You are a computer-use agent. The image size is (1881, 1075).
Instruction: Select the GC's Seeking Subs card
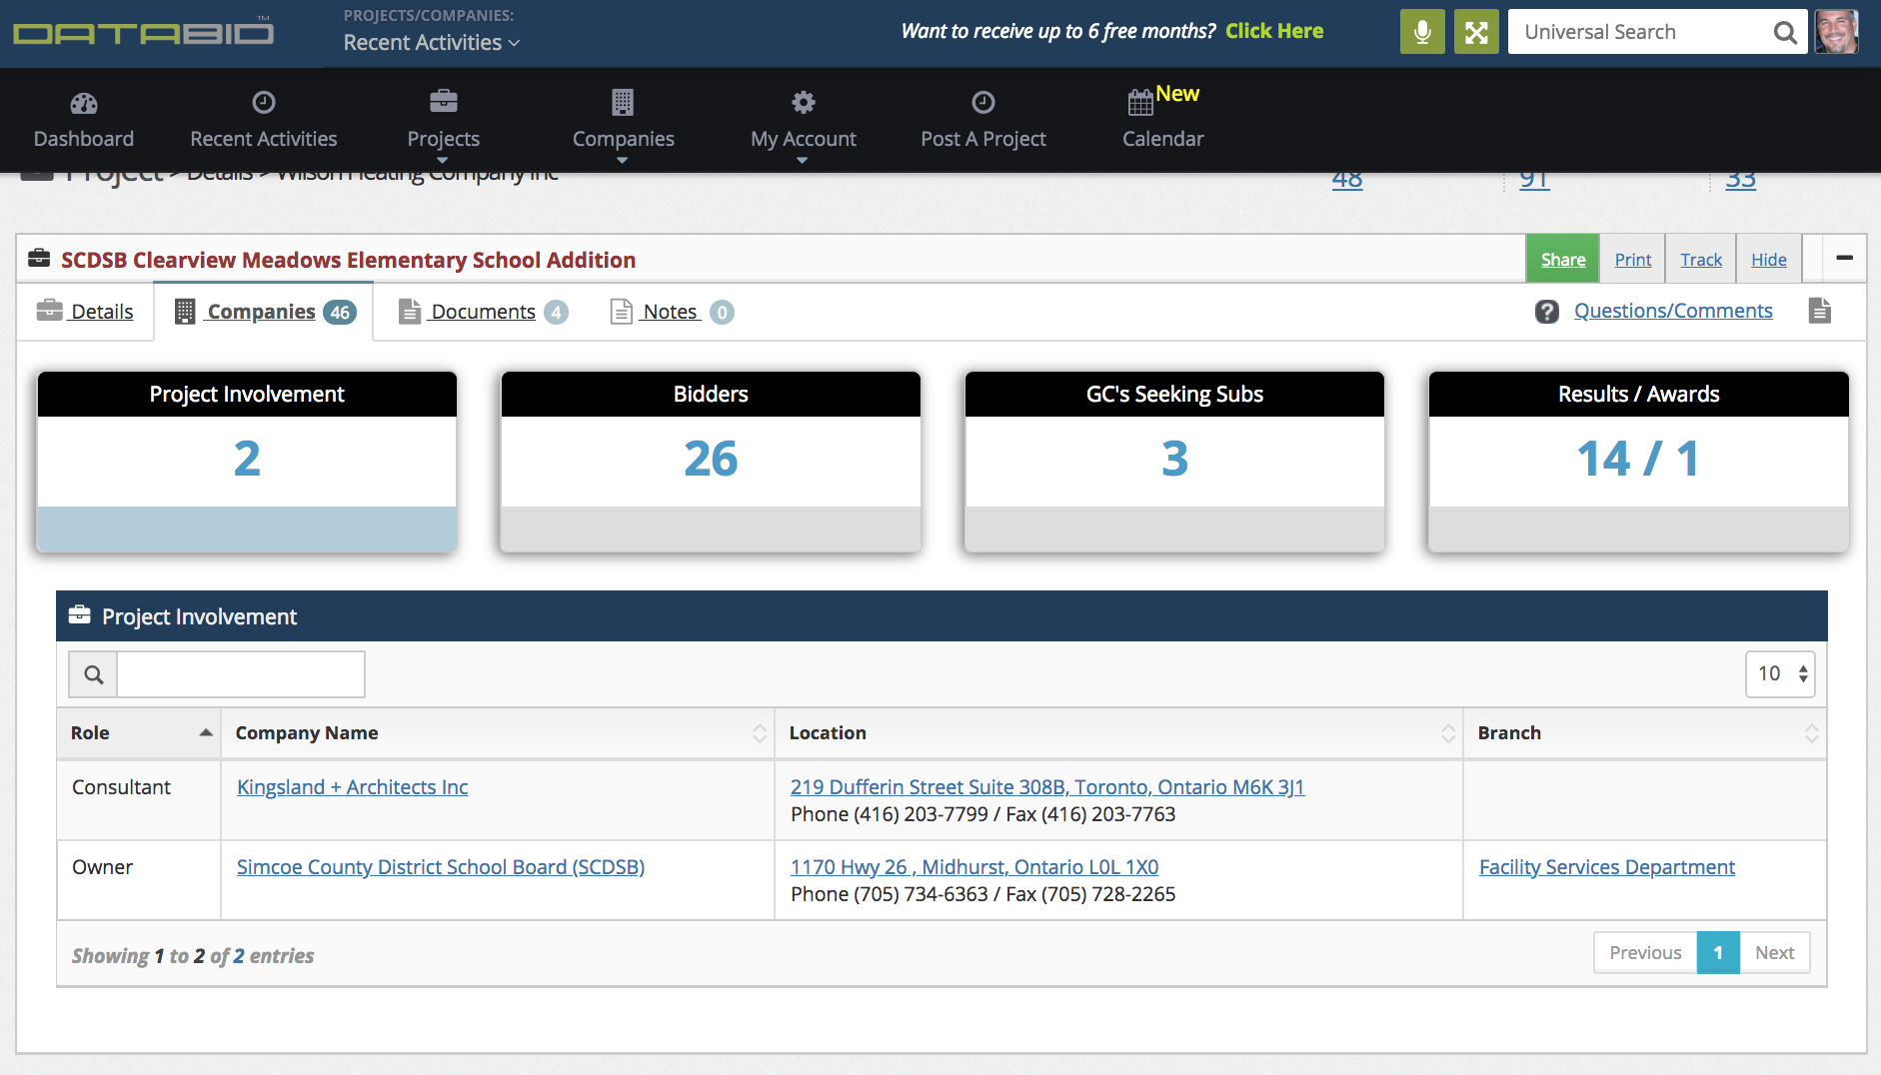1174,462
